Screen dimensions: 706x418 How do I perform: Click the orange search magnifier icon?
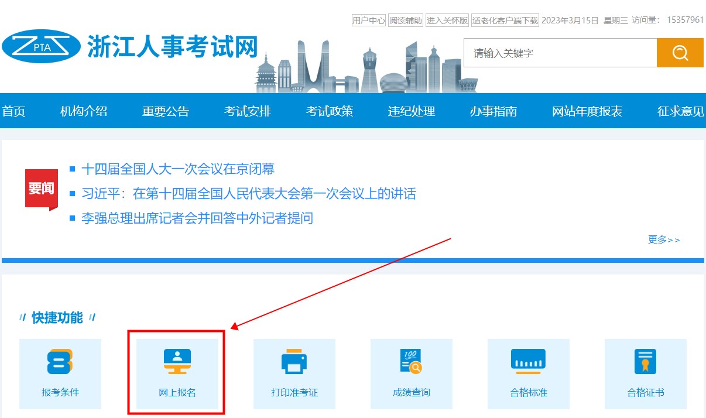[680, 52]
